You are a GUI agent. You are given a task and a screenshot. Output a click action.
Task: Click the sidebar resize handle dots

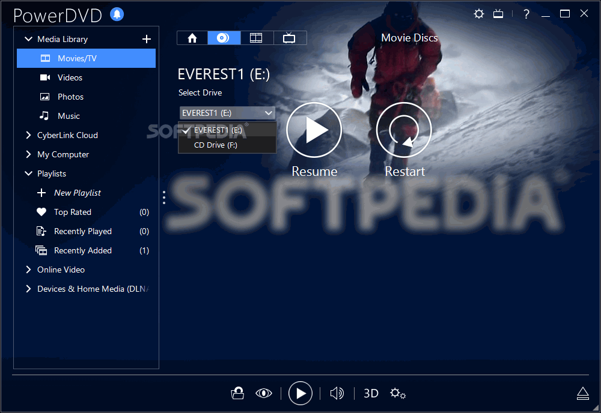(x=164, y=197)
